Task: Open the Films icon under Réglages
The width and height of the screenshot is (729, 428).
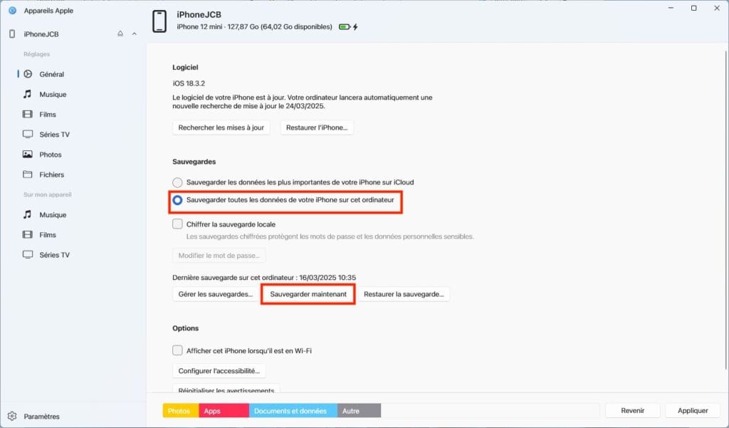Action: (x=28, y=114)
